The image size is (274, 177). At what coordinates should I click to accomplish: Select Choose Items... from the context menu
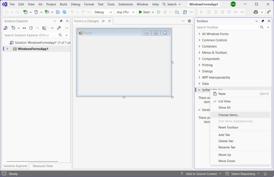241,115
